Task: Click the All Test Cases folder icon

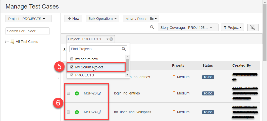Action: (12, 42)
